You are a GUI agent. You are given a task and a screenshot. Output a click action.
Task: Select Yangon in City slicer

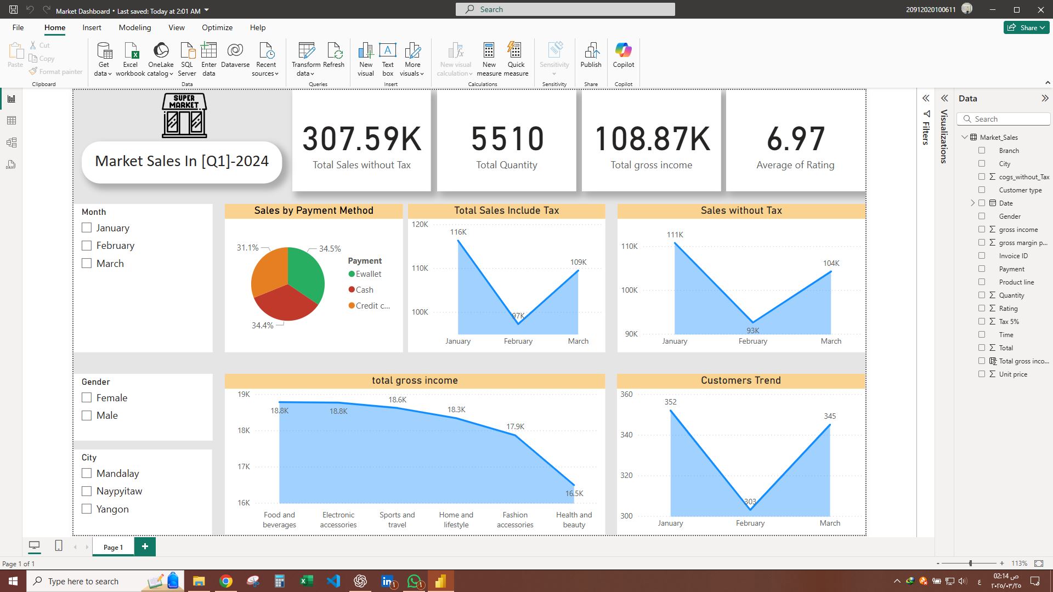(x=87, y=509)
